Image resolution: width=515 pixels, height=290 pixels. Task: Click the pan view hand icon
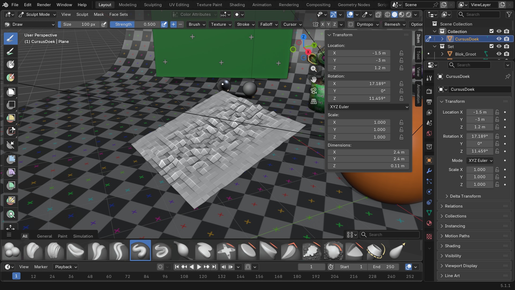click(x=314, y=80)
